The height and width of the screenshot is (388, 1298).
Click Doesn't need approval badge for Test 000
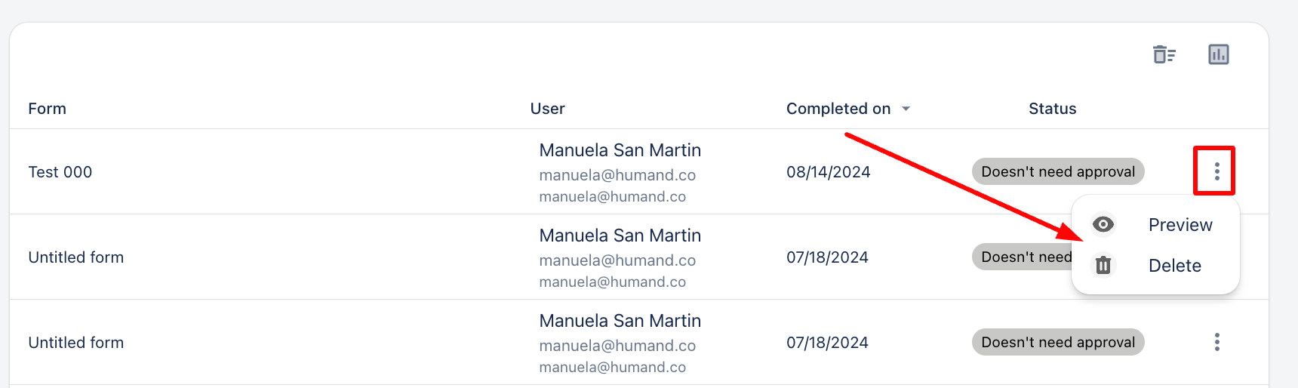tap(1058, 171)
